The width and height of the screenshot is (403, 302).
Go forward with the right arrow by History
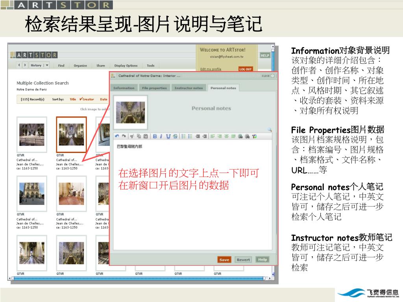coord(25,65)
